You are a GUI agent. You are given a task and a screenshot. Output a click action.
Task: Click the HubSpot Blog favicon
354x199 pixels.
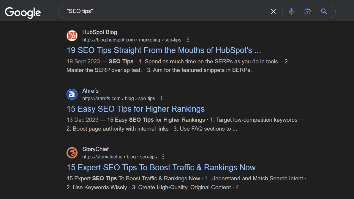pyautogui.click(x=72, y=36)
